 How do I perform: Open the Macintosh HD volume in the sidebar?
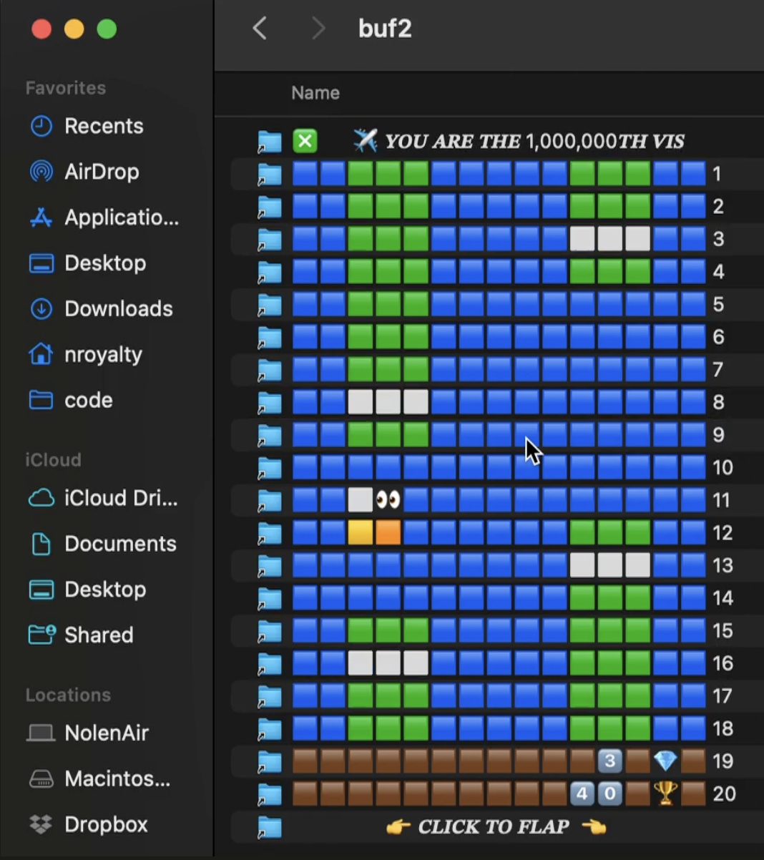point(117,778)
